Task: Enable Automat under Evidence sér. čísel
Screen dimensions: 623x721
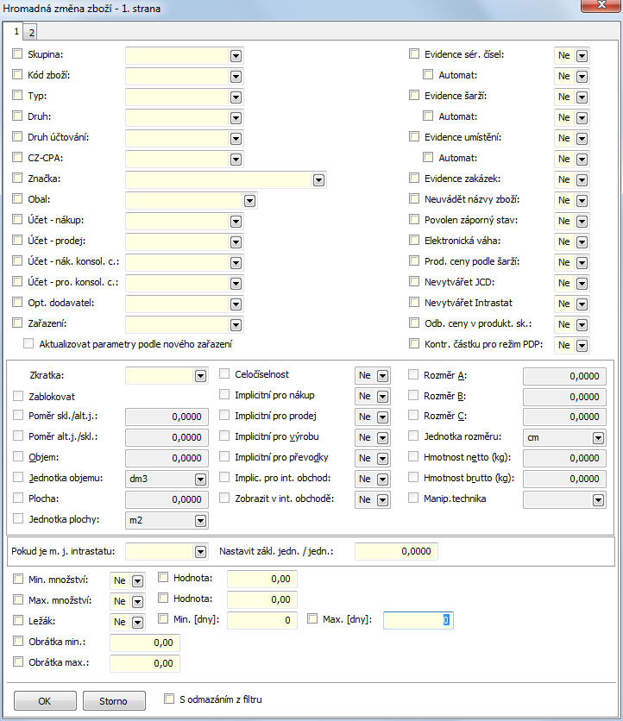Action: 428,74
